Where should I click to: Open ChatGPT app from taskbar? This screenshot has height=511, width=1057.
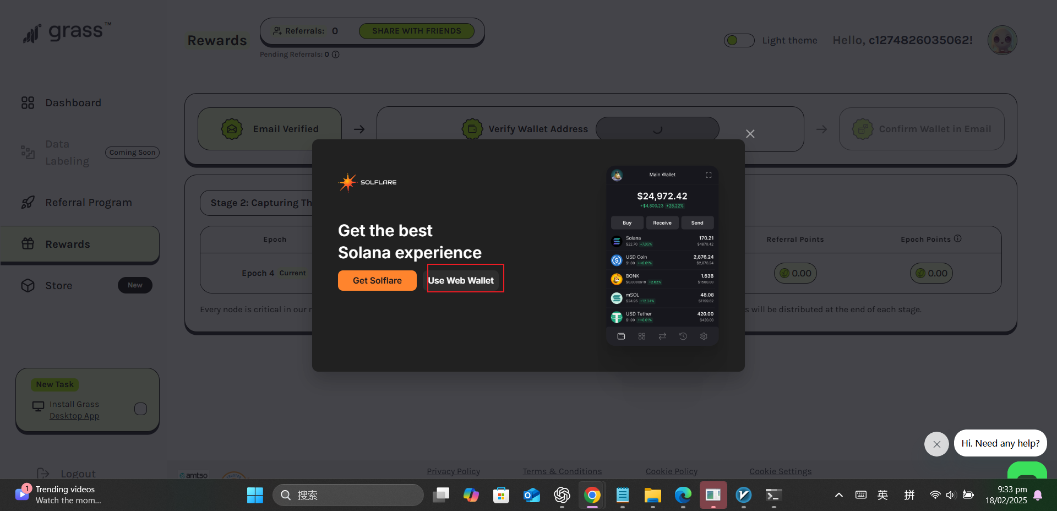coord(562,495)
